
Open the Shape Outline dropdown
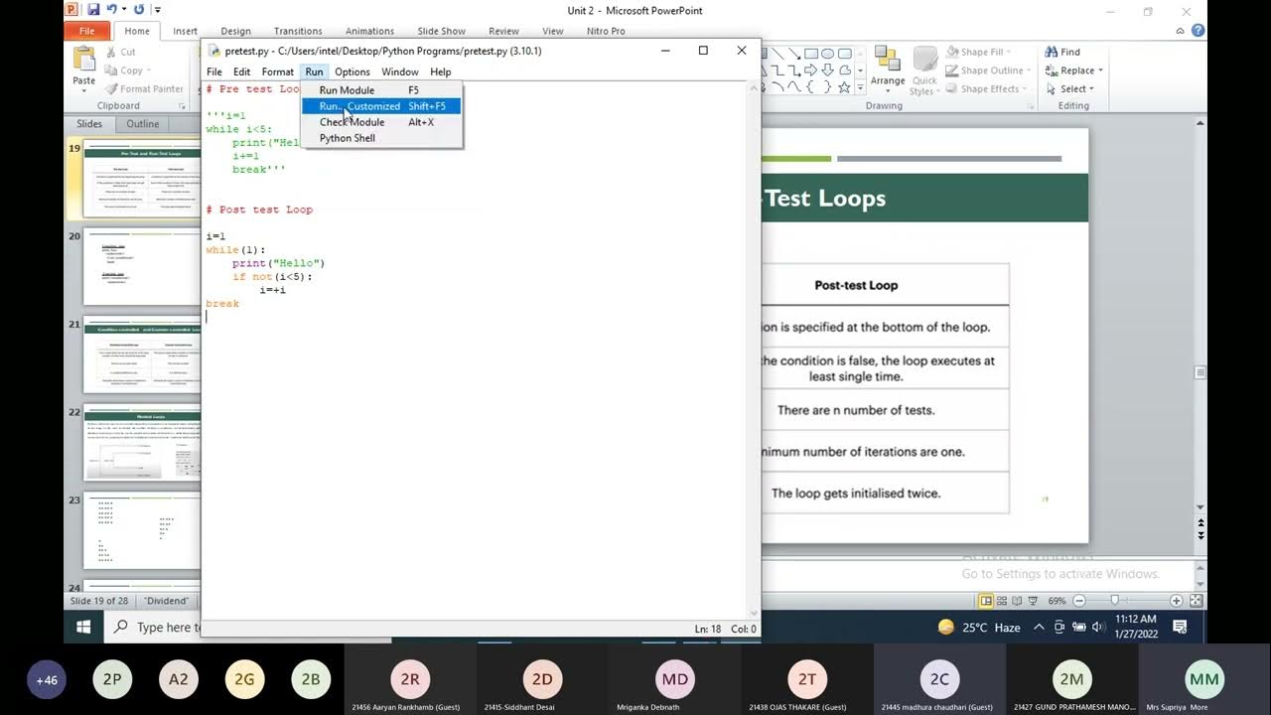(x=989, y=71)
